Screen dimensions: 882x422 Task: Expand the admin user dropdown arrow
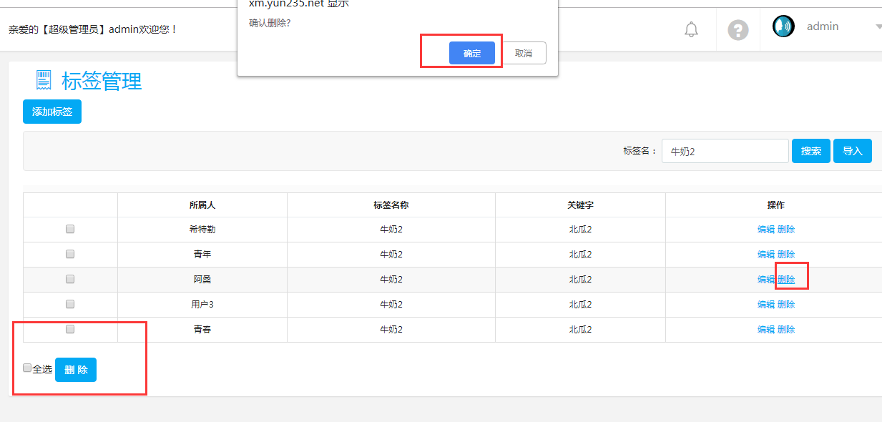click(x=878, y=27)
